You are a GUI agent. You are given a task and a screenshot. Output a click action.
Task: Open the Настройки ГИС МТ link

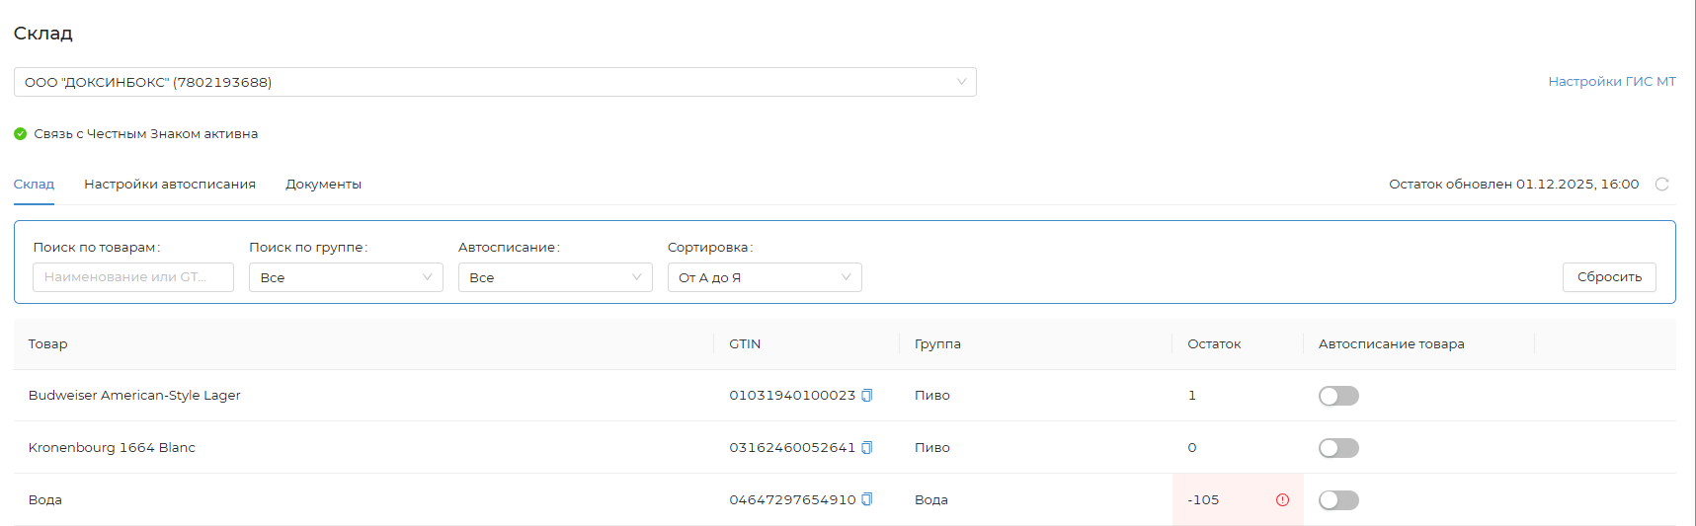point(1611,82)
